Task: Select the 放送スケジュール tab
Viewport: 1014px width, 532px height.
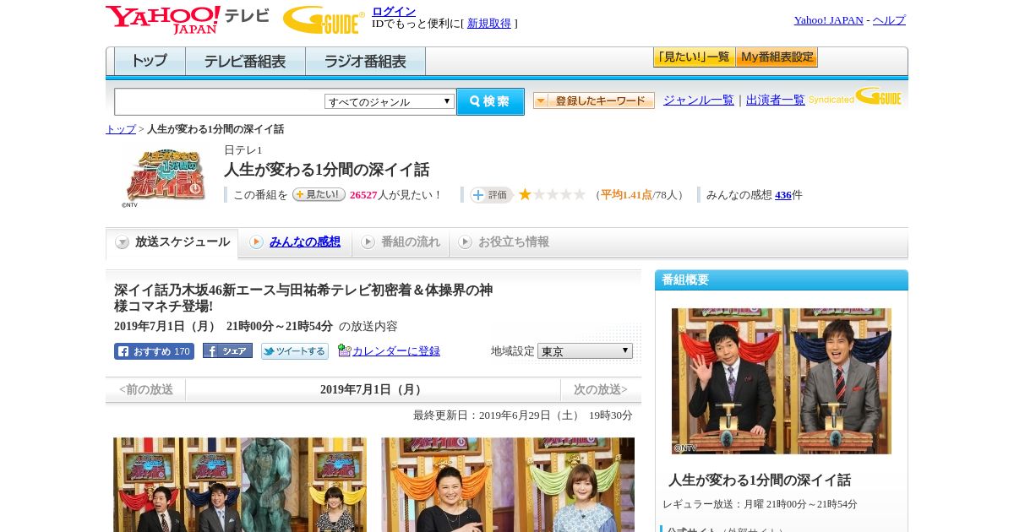Action: [x=172, y=242]
